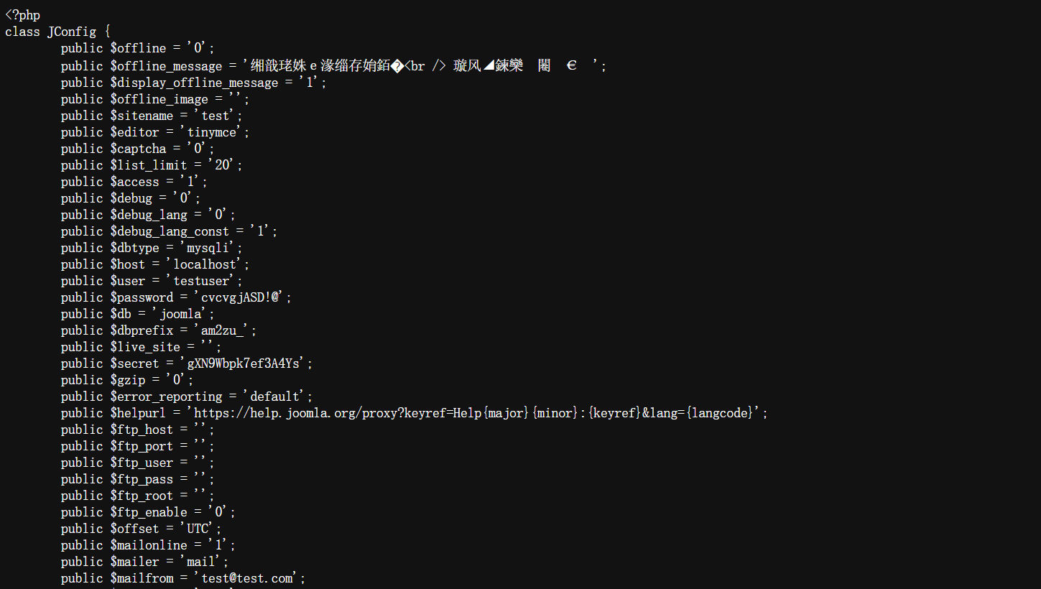The width and height of the screenshot is (1041, 589).
Task: Click the $host 'localhost' value
Action: 208,264
